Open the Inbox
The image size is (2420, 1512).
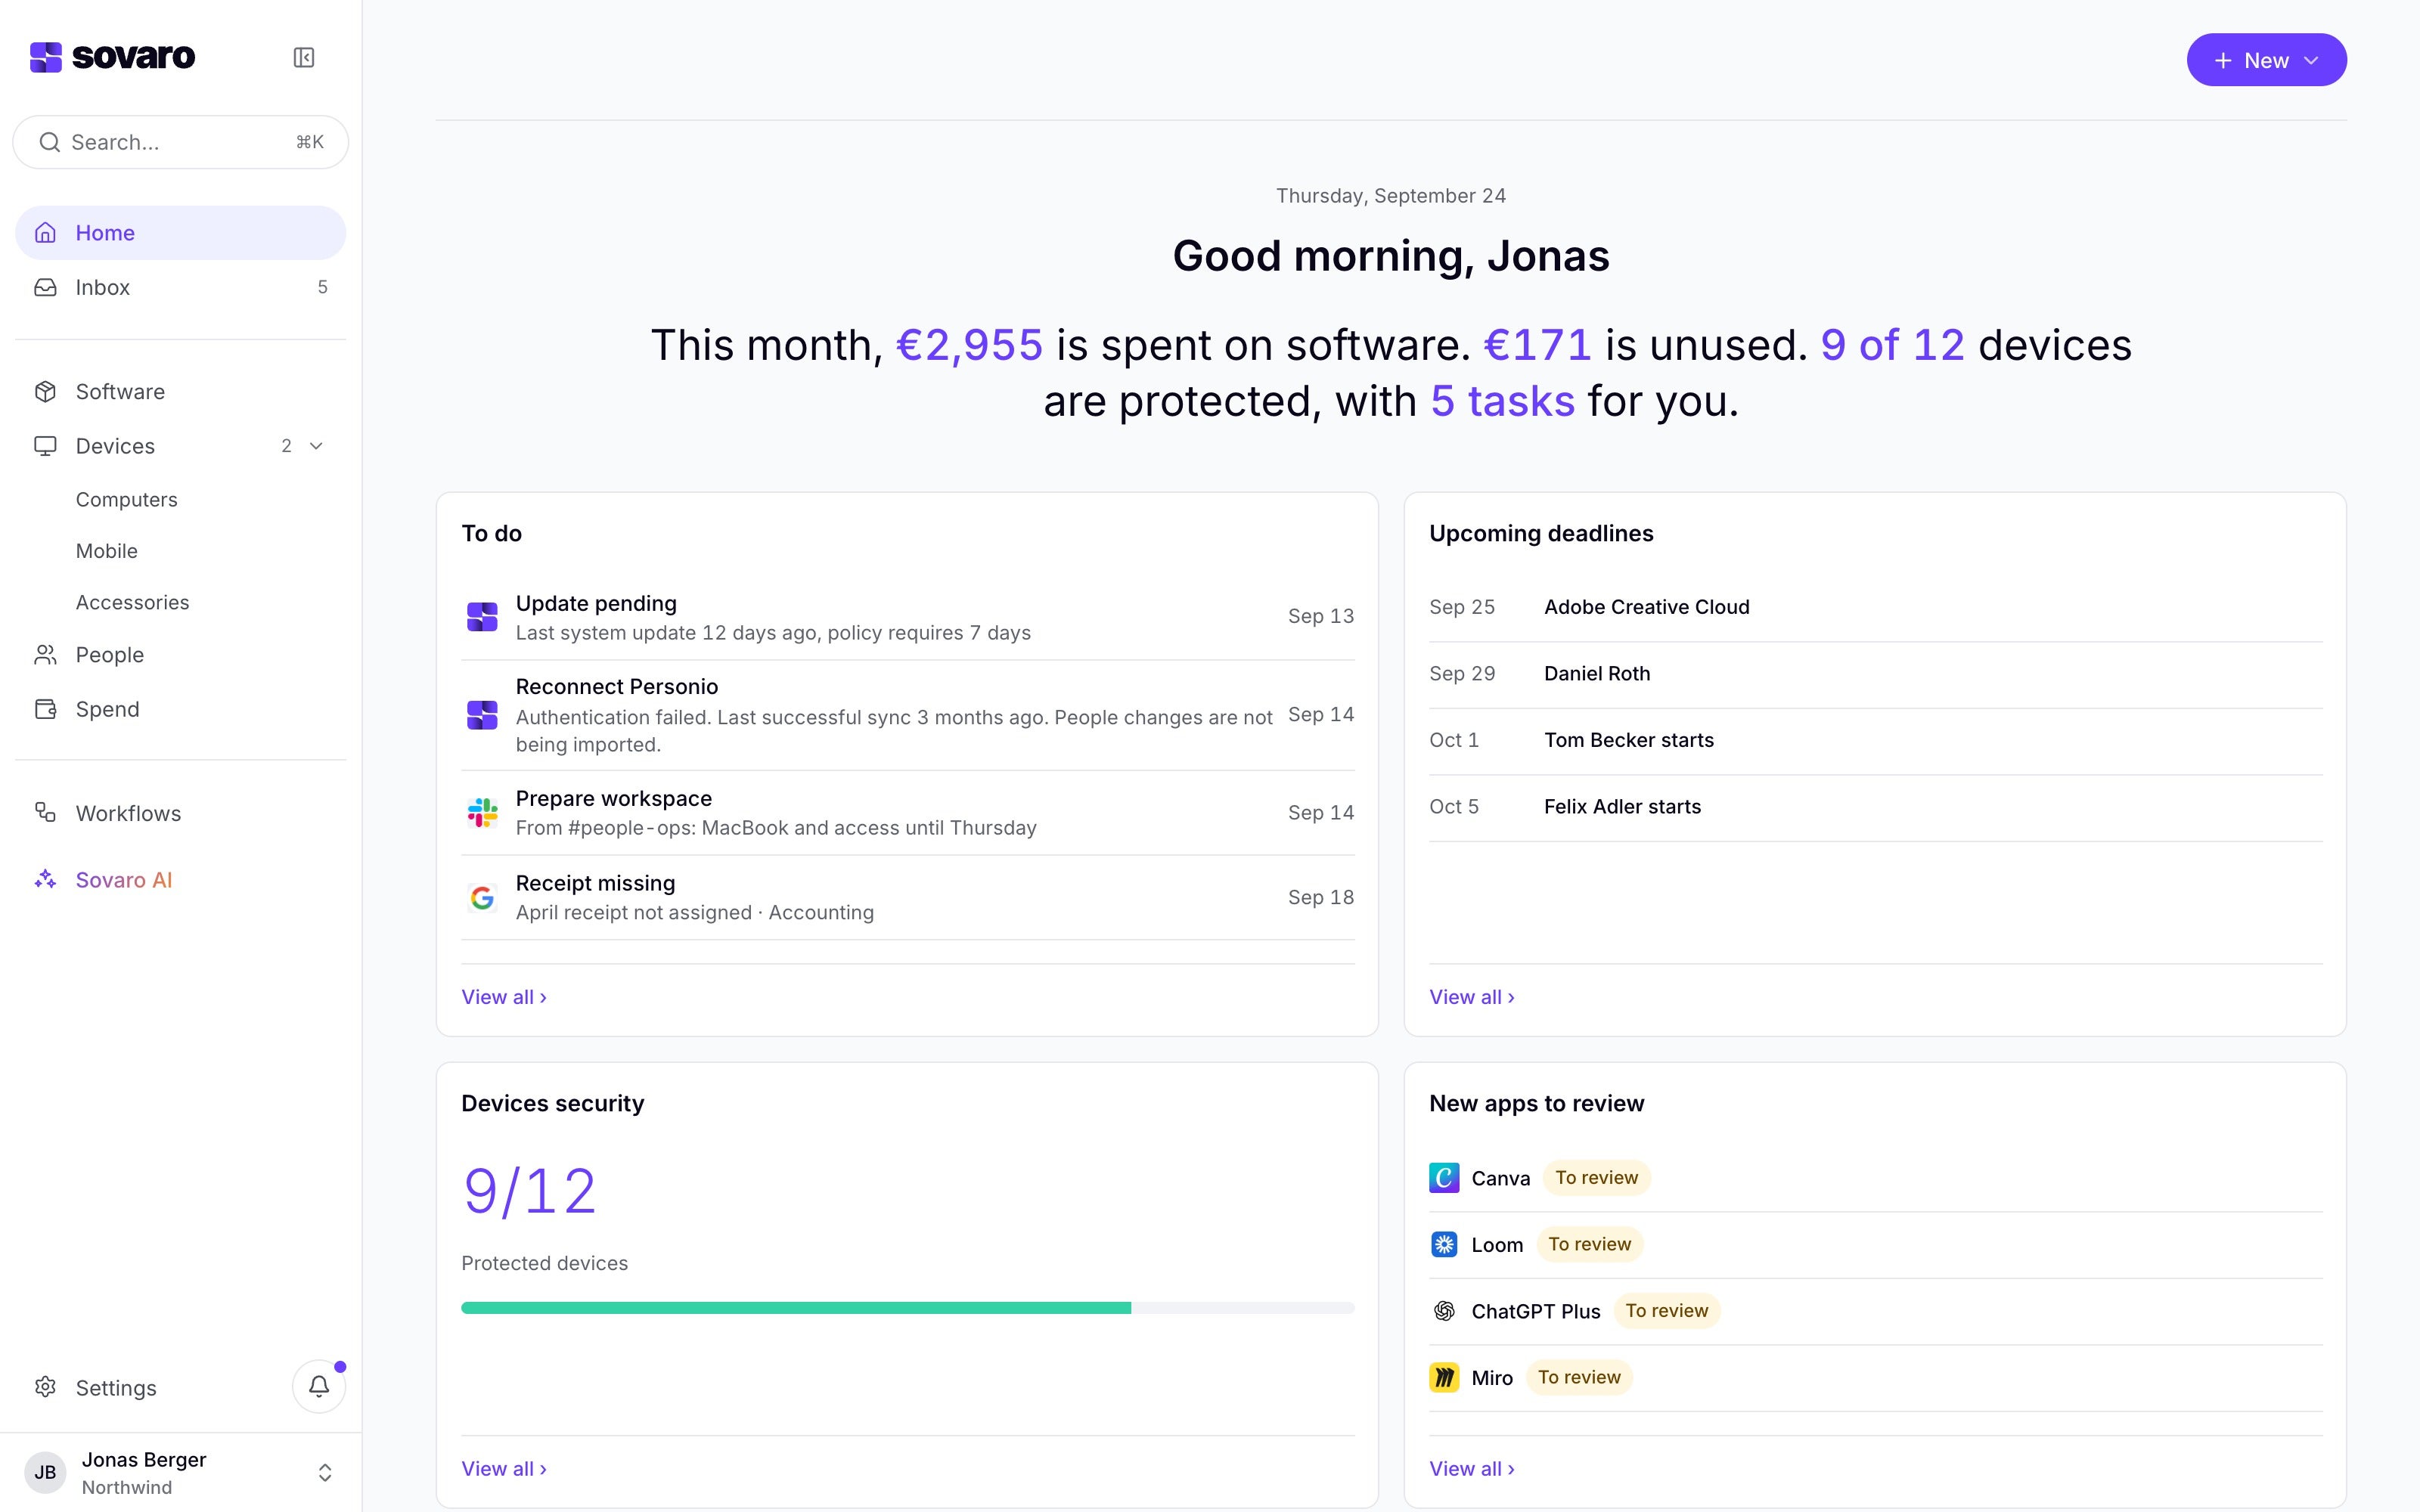(181, 287)
